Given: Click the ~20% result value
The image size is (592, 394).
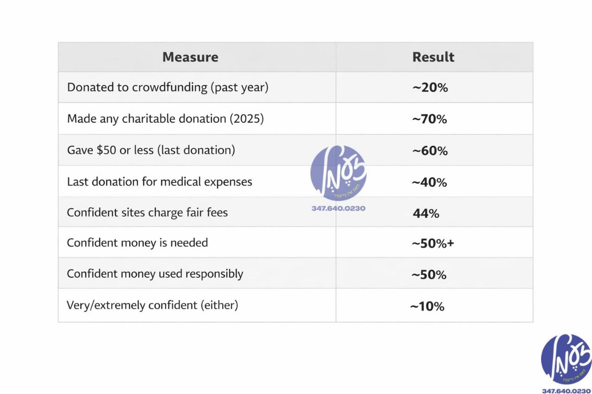Looking at the screenshot, I should 430,88.
